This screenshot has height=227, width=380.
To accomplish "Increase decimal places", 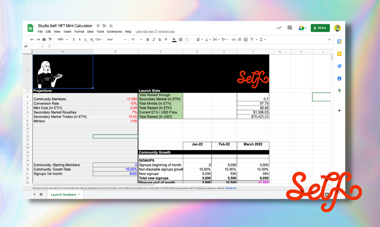I will click(x=92, y=39).
